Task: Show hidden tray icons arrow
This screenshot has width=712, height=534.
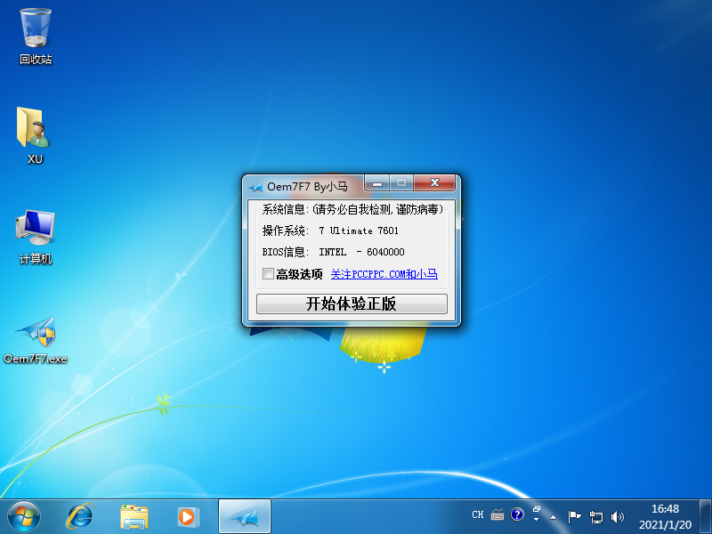Action: pos(554,515)
